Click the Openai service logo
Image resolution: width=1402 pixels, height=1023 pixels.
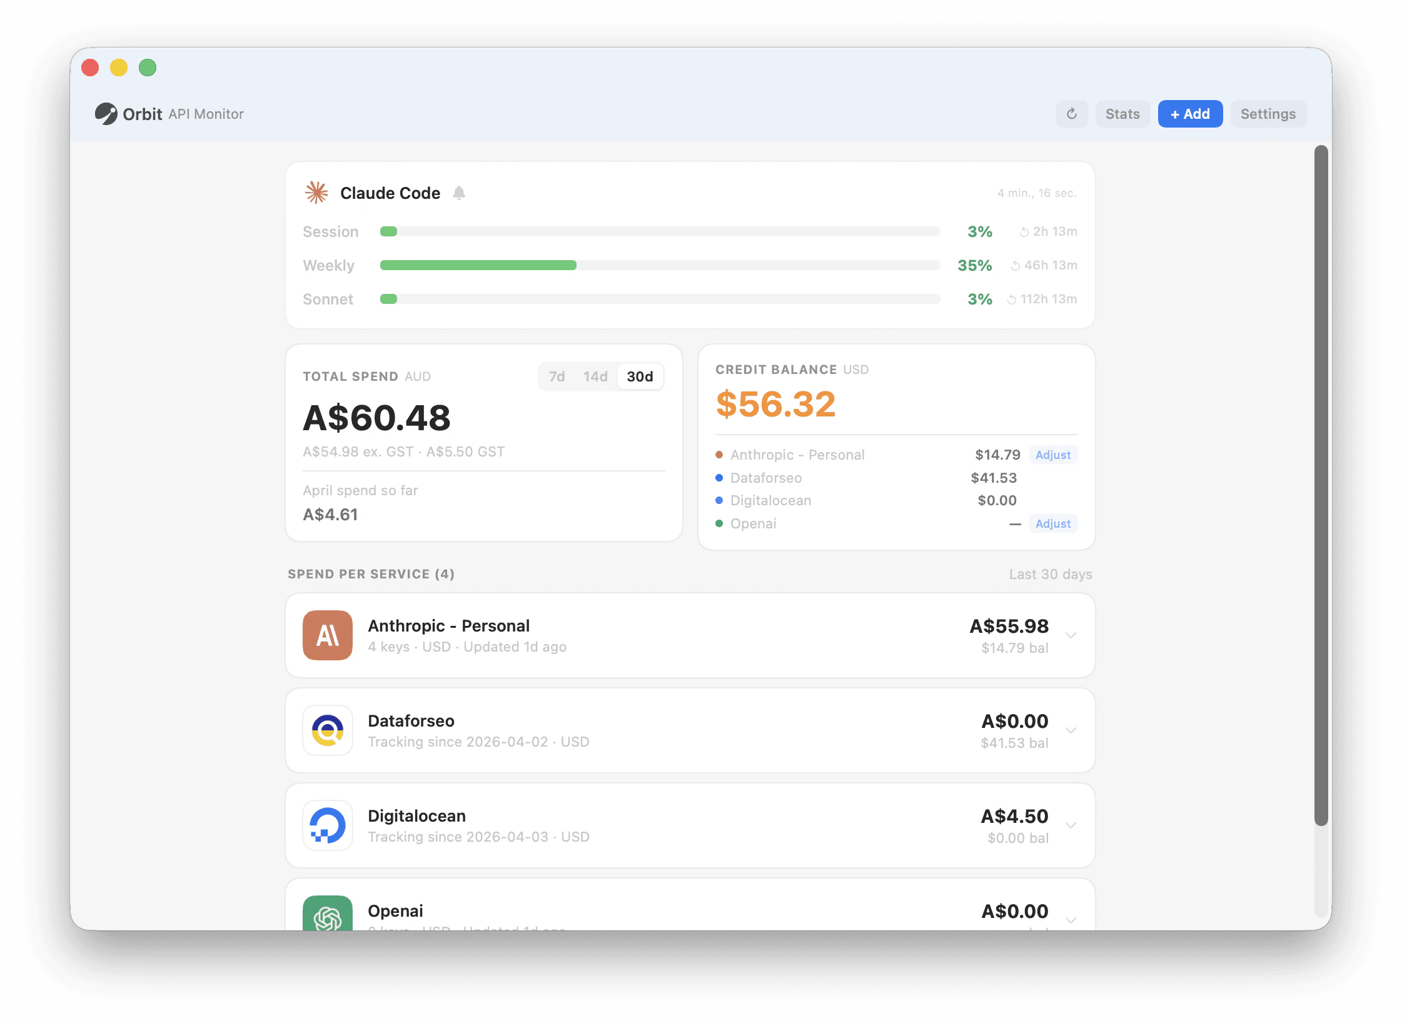[x=327, y=914]
